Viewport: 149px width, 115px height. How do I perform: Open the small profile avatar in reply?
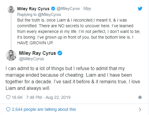(x=11, y=10)
